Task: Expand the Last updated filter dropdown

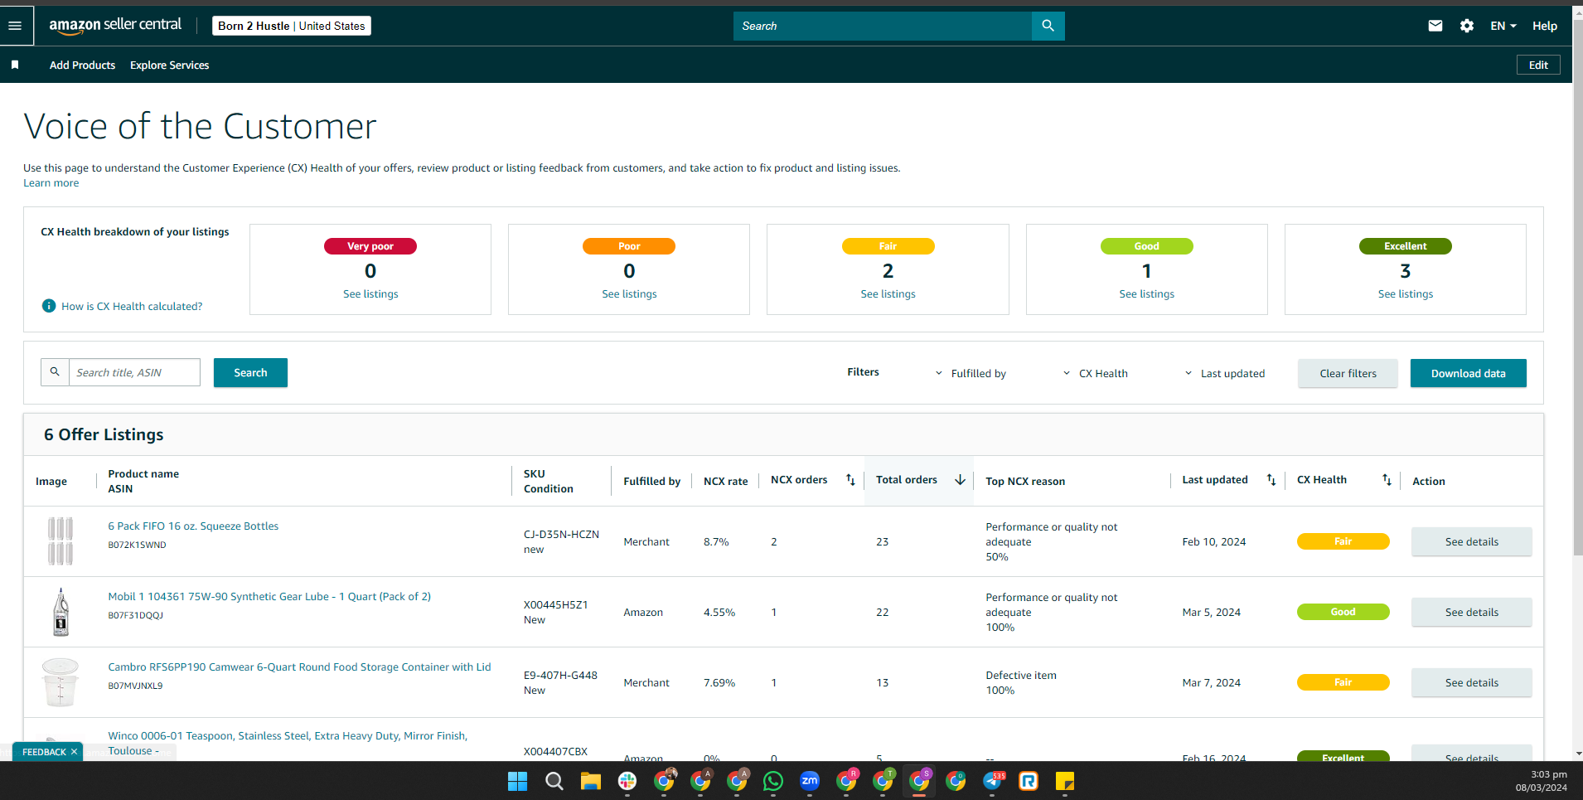Action: tap(1225, 373)
